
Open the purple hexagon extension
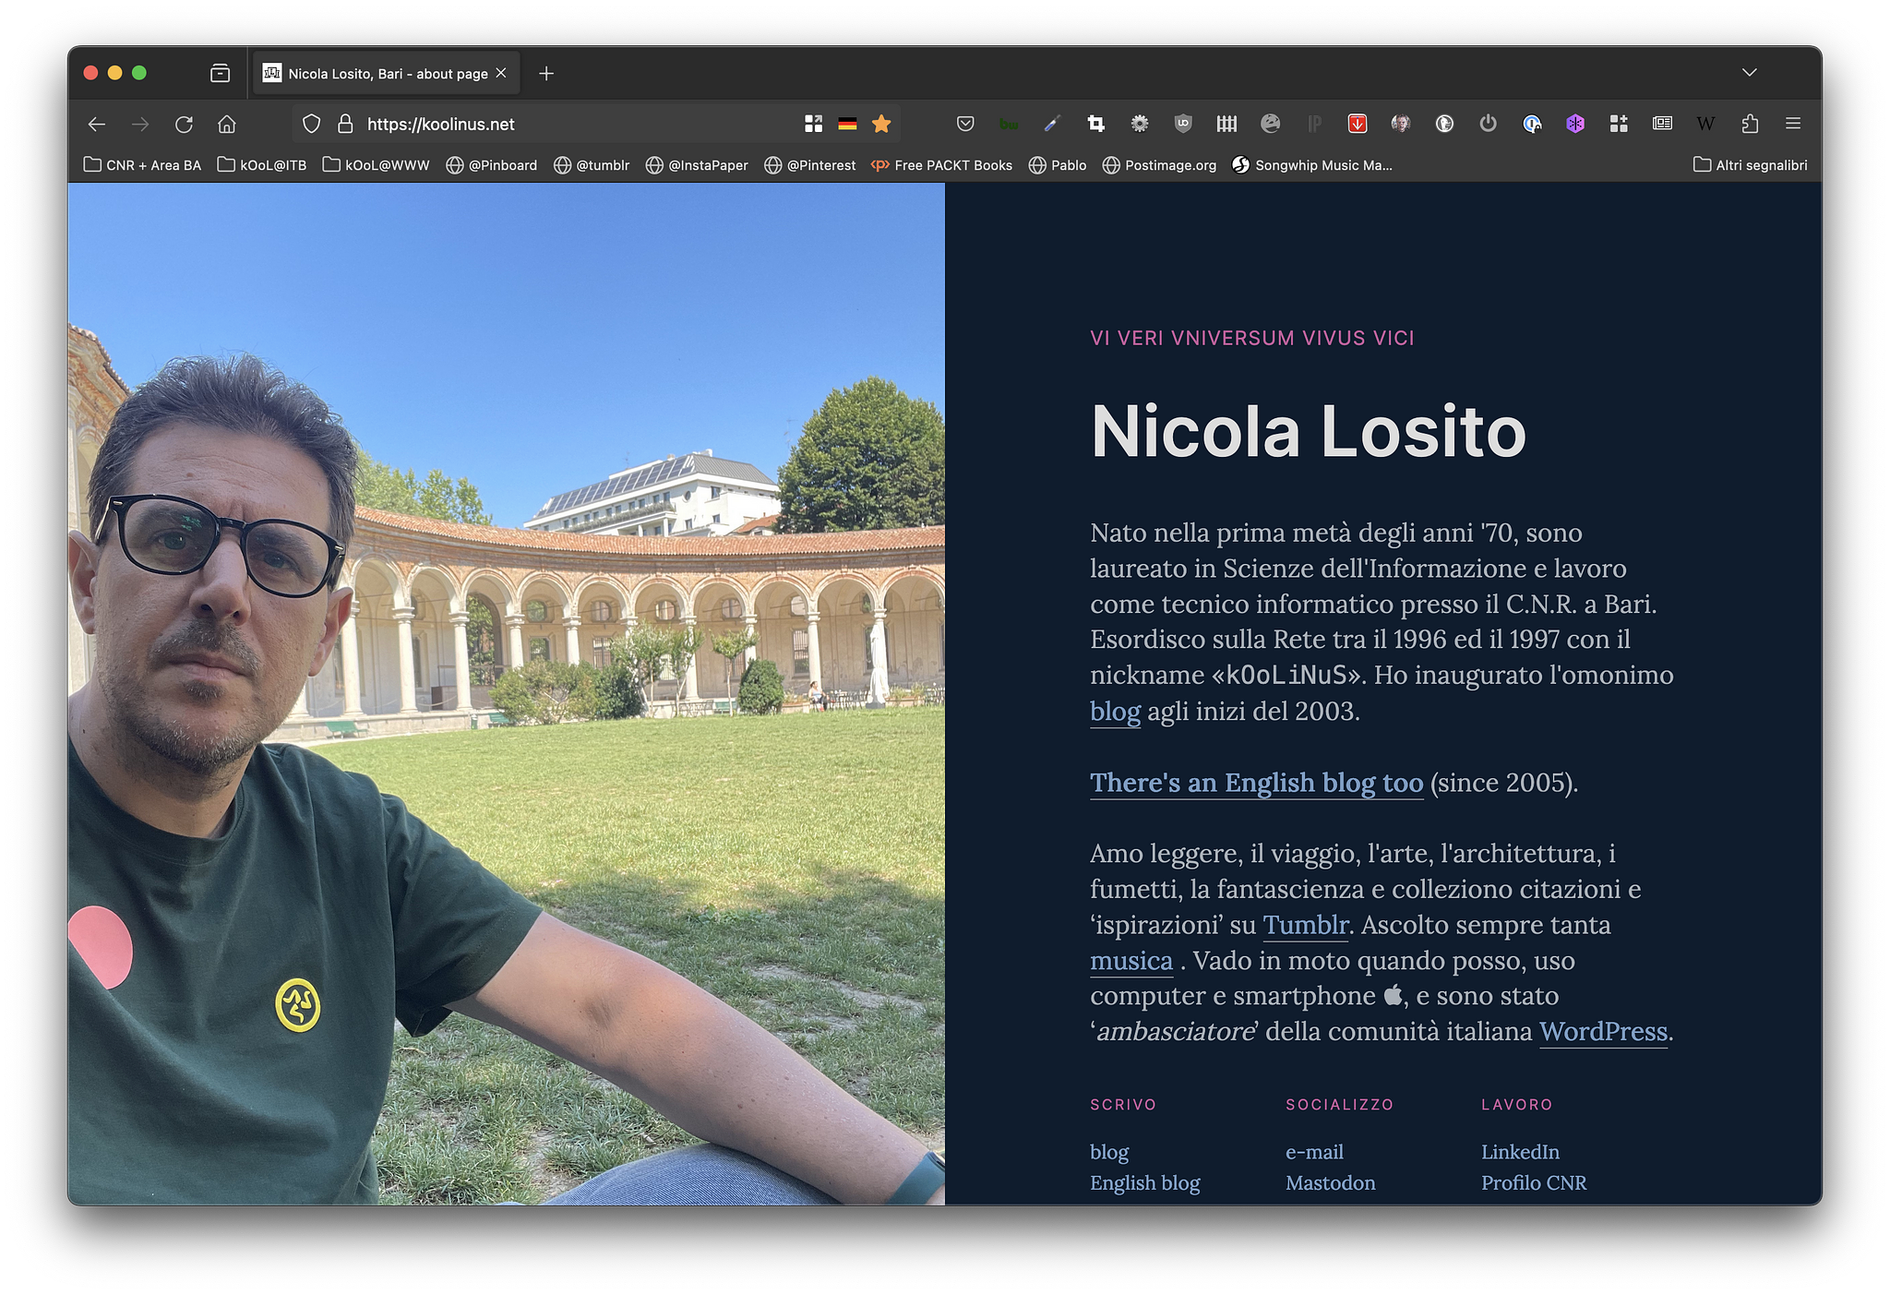coord(1575,124)
